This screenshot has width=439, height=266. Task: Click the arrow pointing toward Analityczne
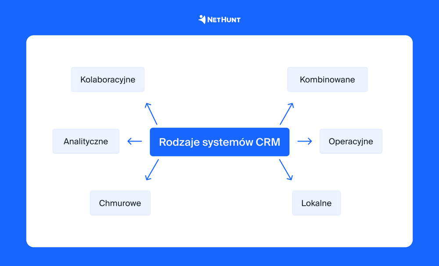pos(134,141)
